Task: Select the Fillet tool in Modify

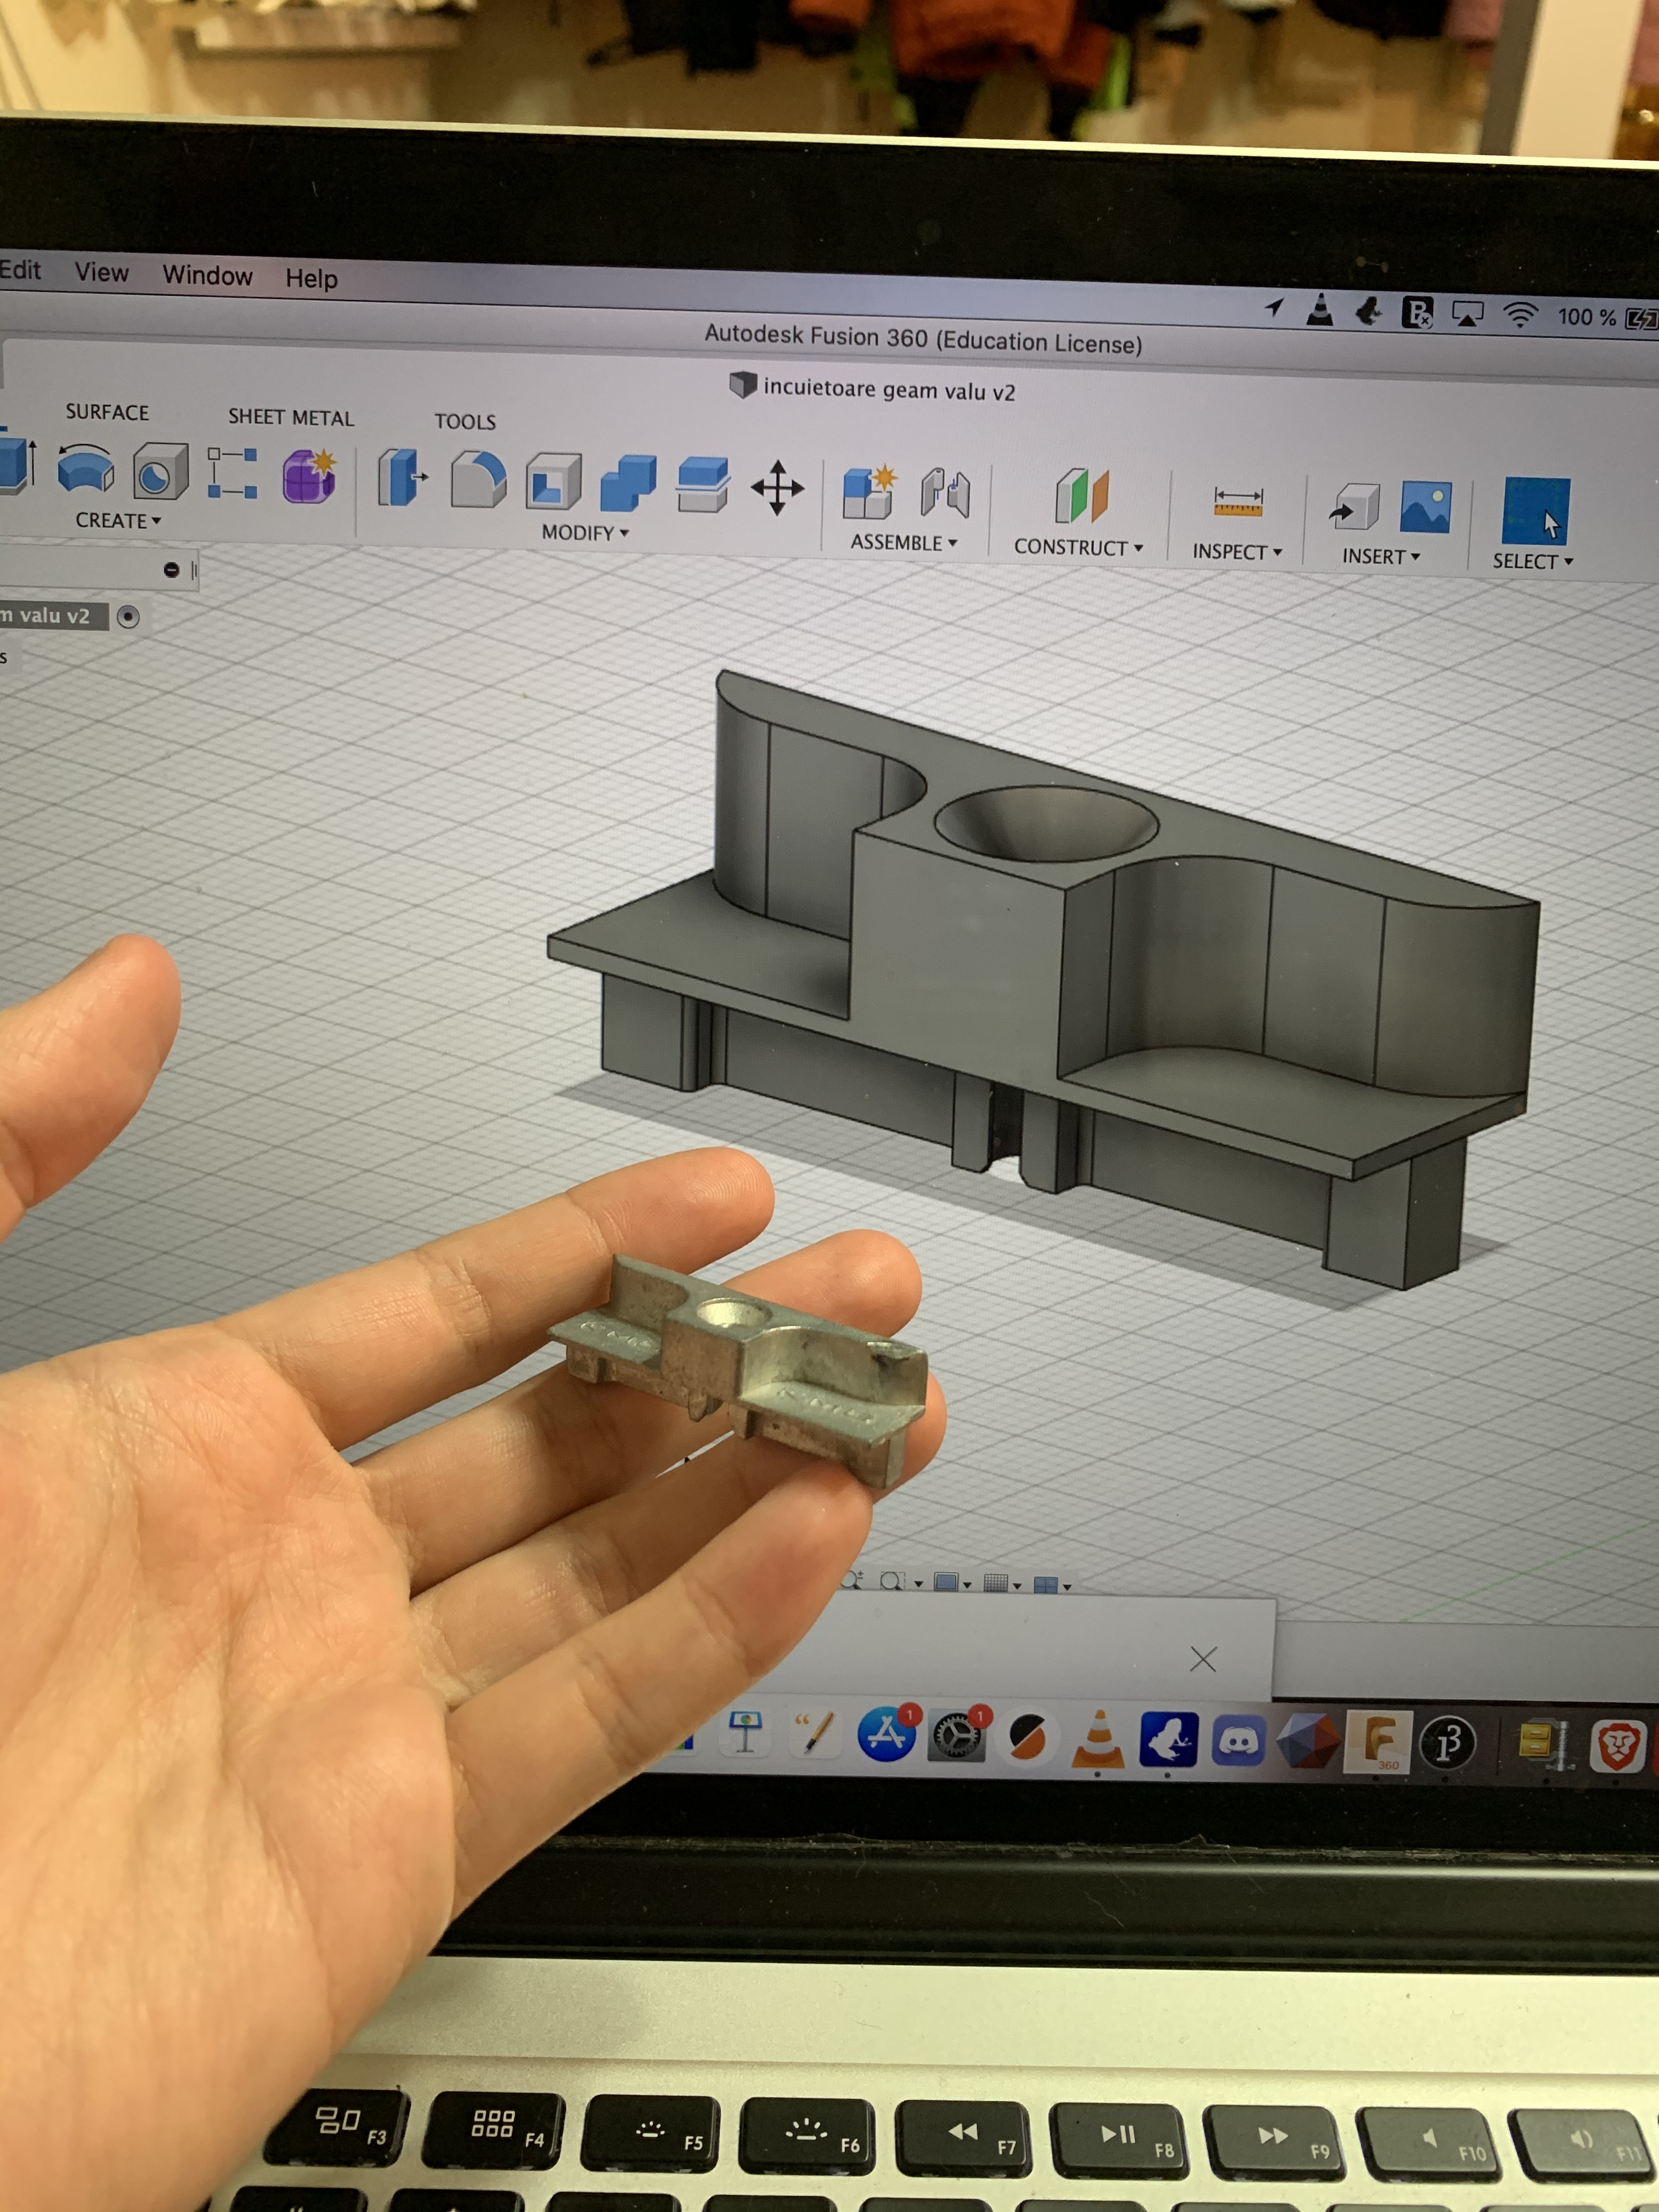Action: point(478,480)
